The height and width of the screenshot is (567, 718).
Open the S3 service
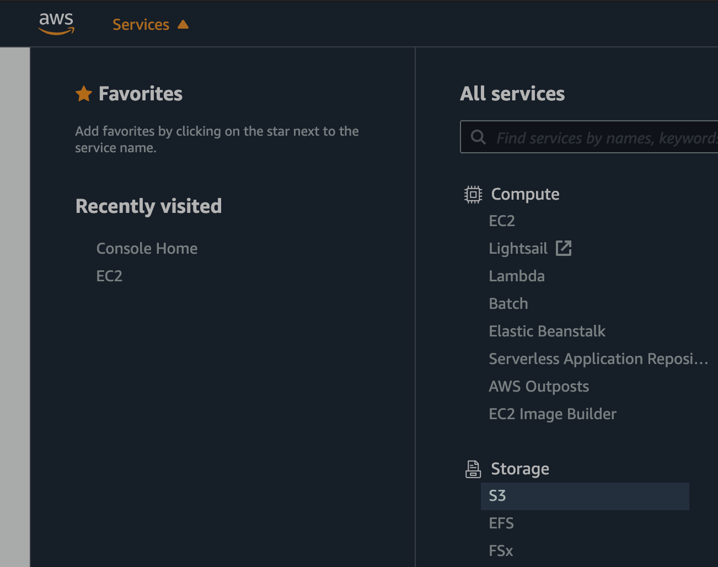coord(585,496)
